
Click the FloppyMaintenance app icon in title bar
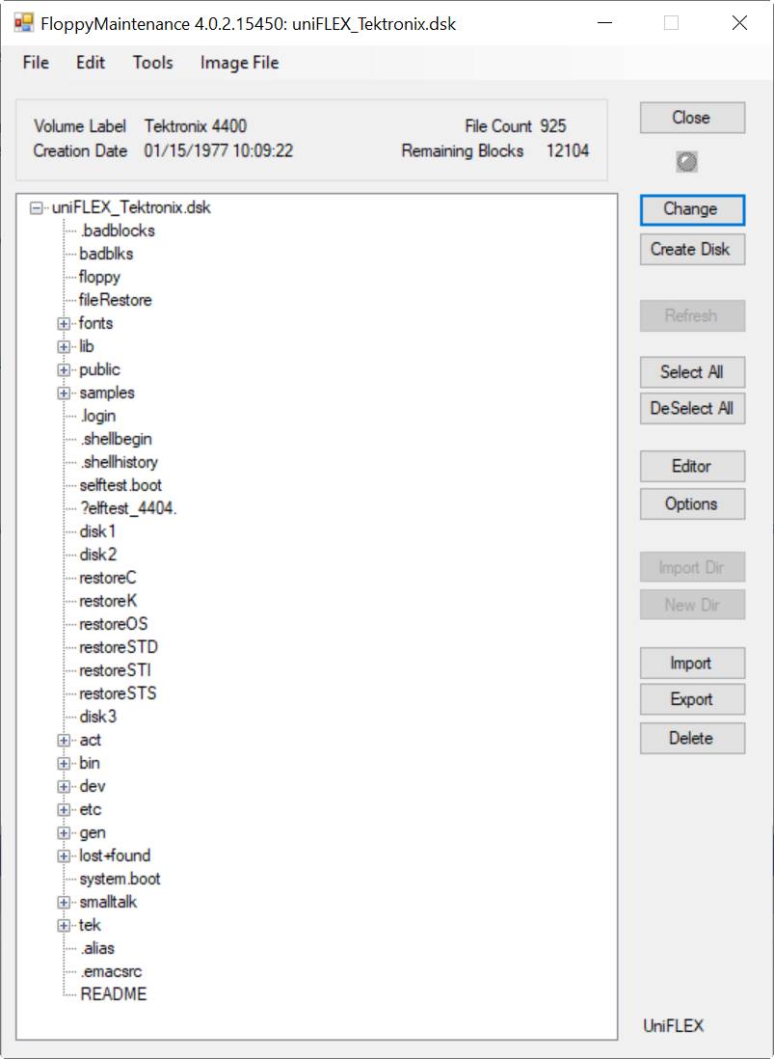pos(23,23)
